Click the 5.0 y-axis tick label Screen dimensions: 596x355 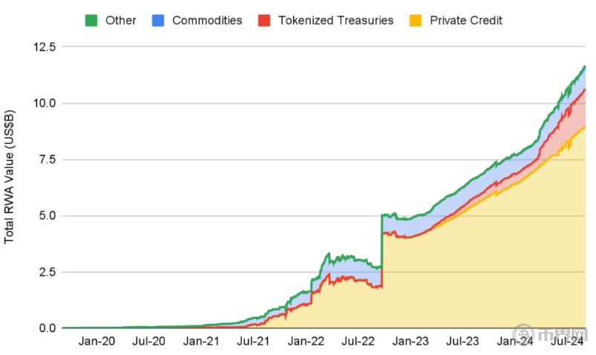click(x=45, y=216)
